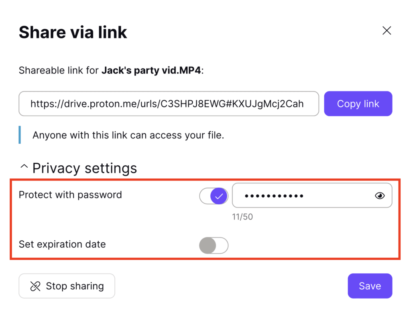
Task: Enable the Set expiration date switch
Action: (214, 246)
